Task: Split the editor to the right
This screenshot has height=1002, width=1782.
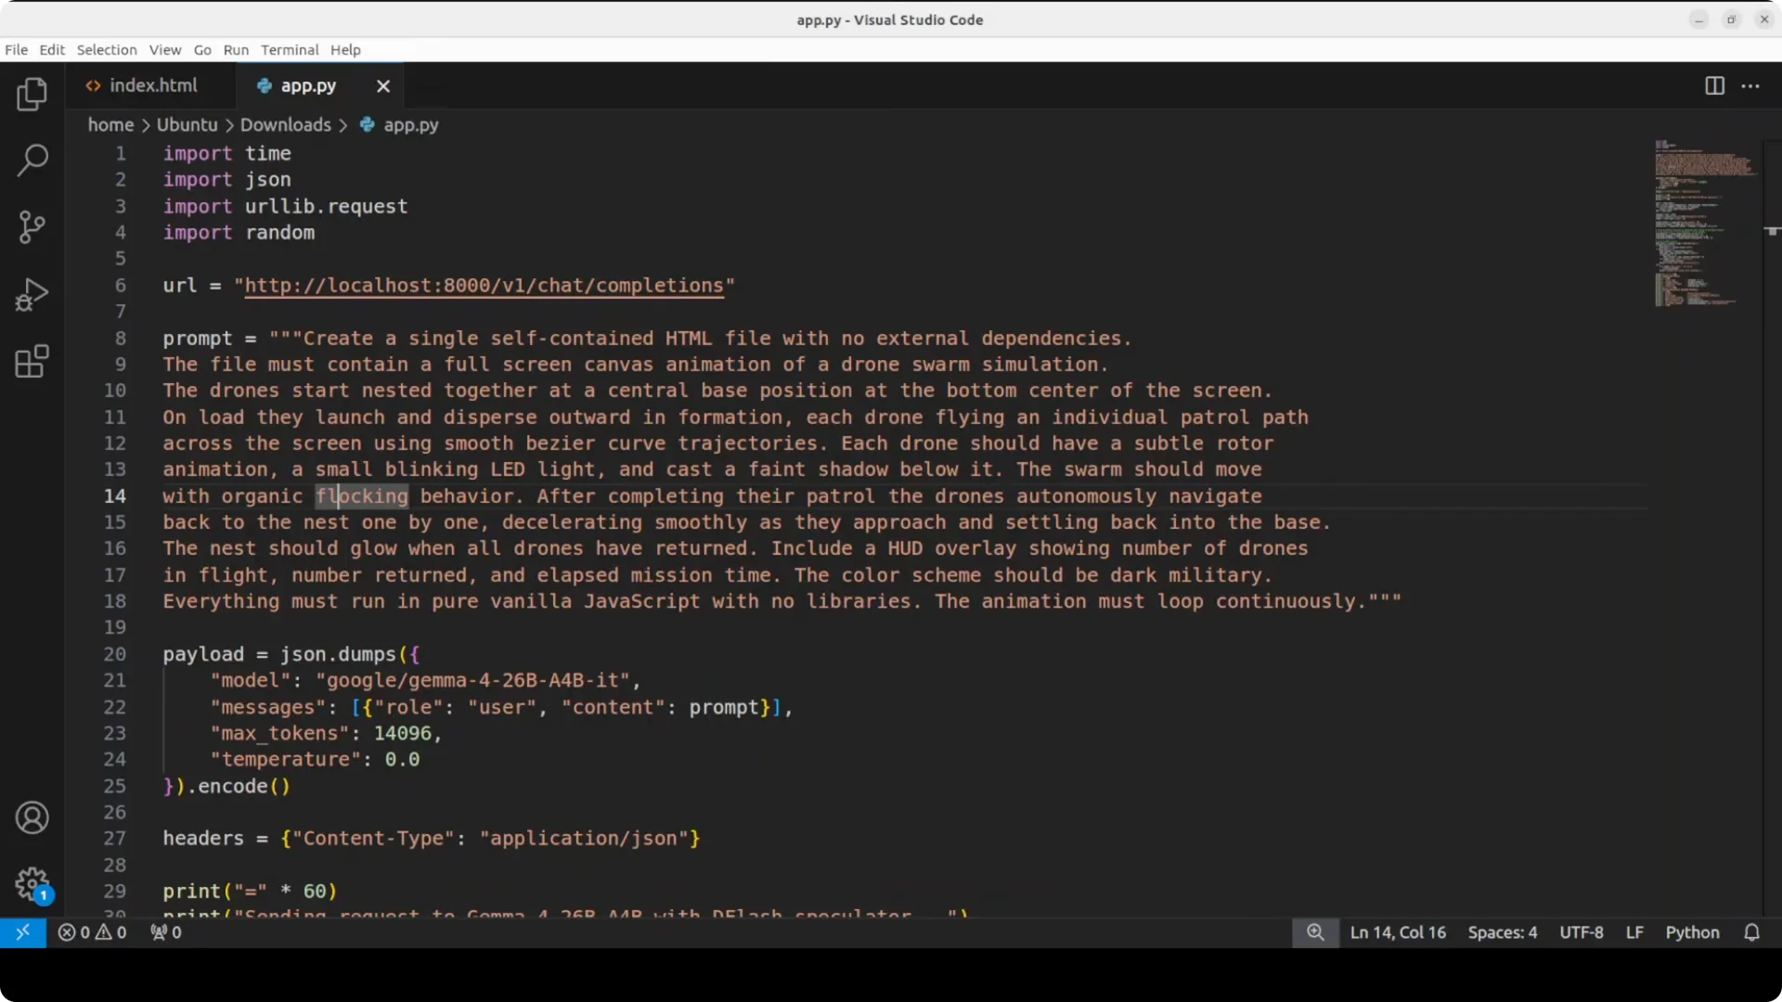Action: coord(1714,85)
